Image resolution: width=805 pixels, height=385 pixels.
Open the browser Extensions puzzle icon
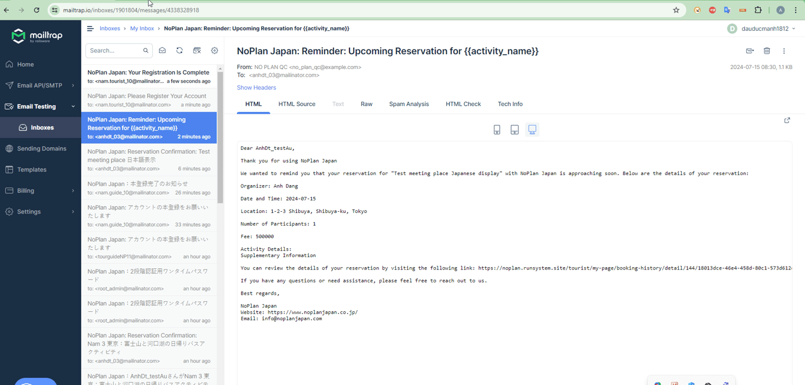click(x=758, y=10)
